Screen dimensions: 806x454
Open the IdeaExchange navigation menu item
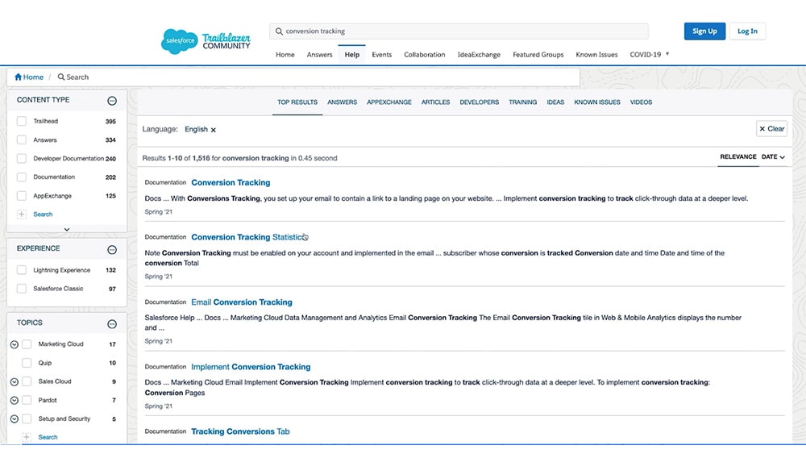(x=479, y=55)
